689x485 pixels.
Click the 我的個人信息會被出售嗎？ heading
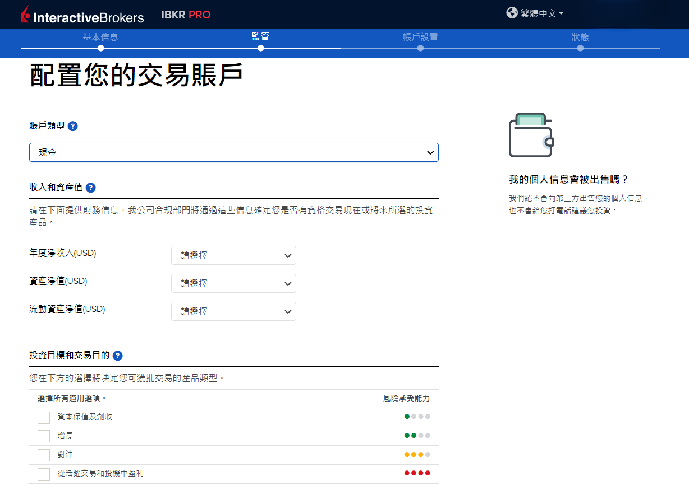(569, 180)
